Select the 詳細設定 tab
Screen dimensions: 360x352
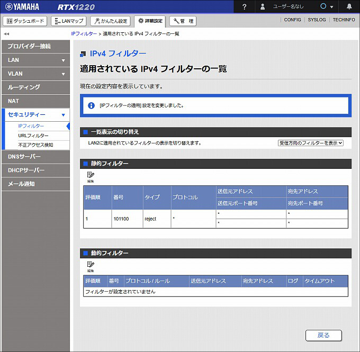150,21
